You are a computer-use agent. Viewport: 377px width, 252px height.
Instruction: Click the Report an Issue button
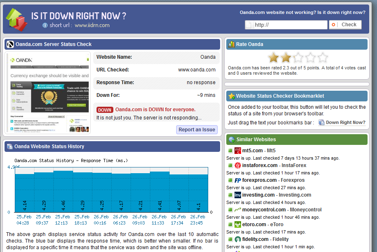coord(197,130)
